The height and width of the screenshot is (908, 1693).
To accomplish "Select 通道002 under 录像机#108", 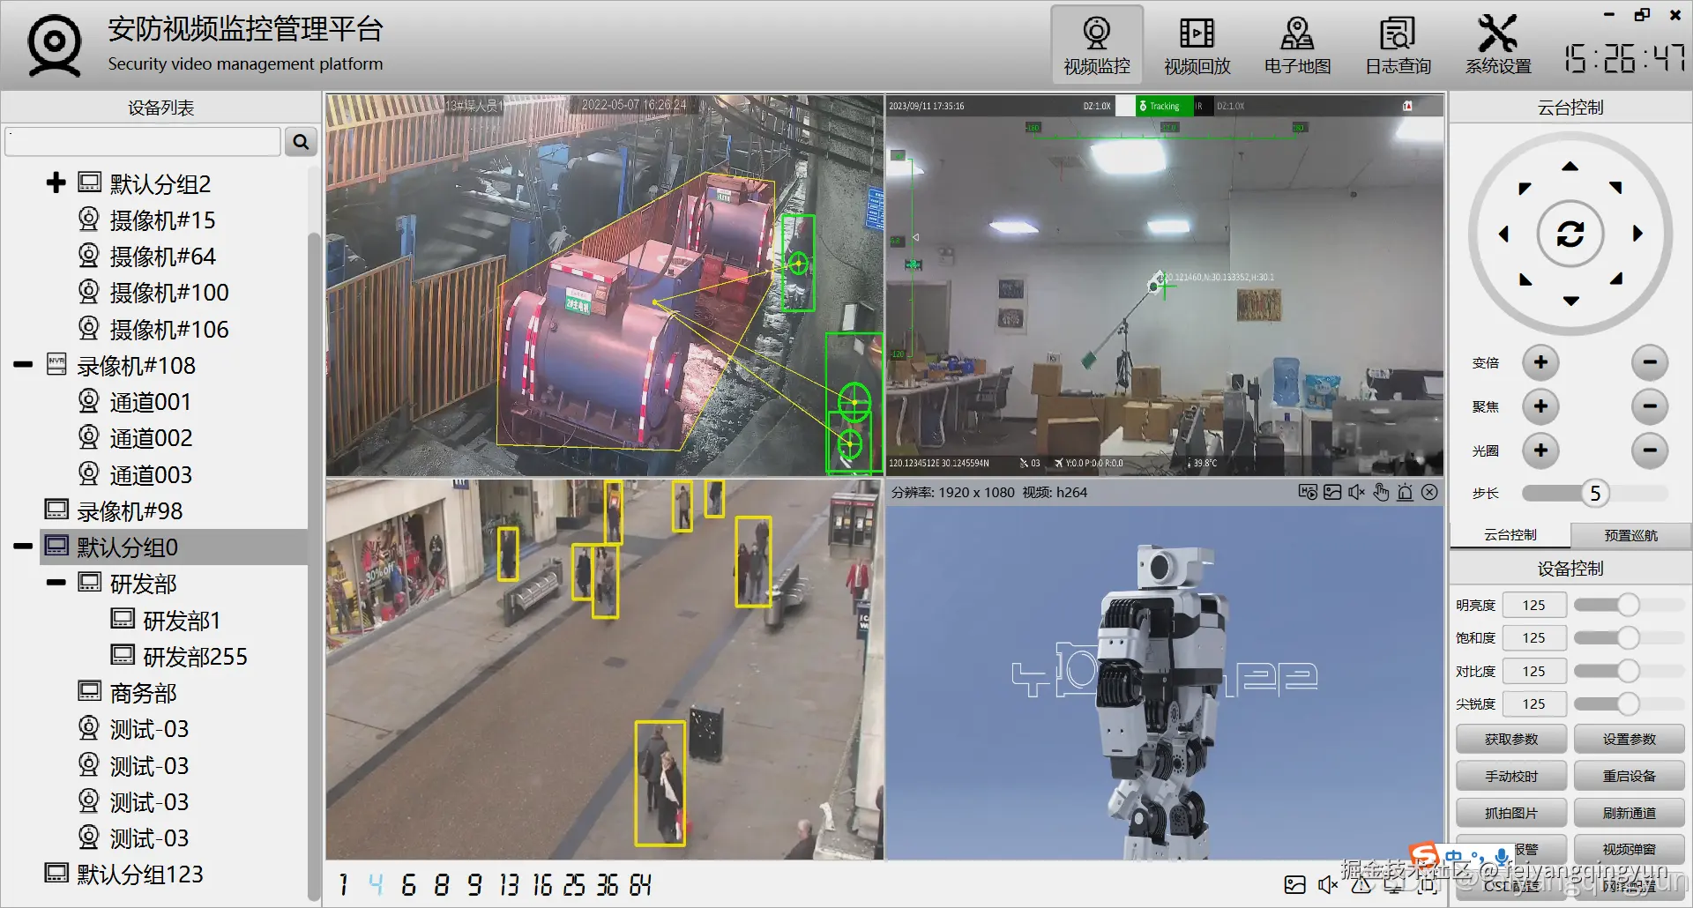I will (x=151, y=437).
